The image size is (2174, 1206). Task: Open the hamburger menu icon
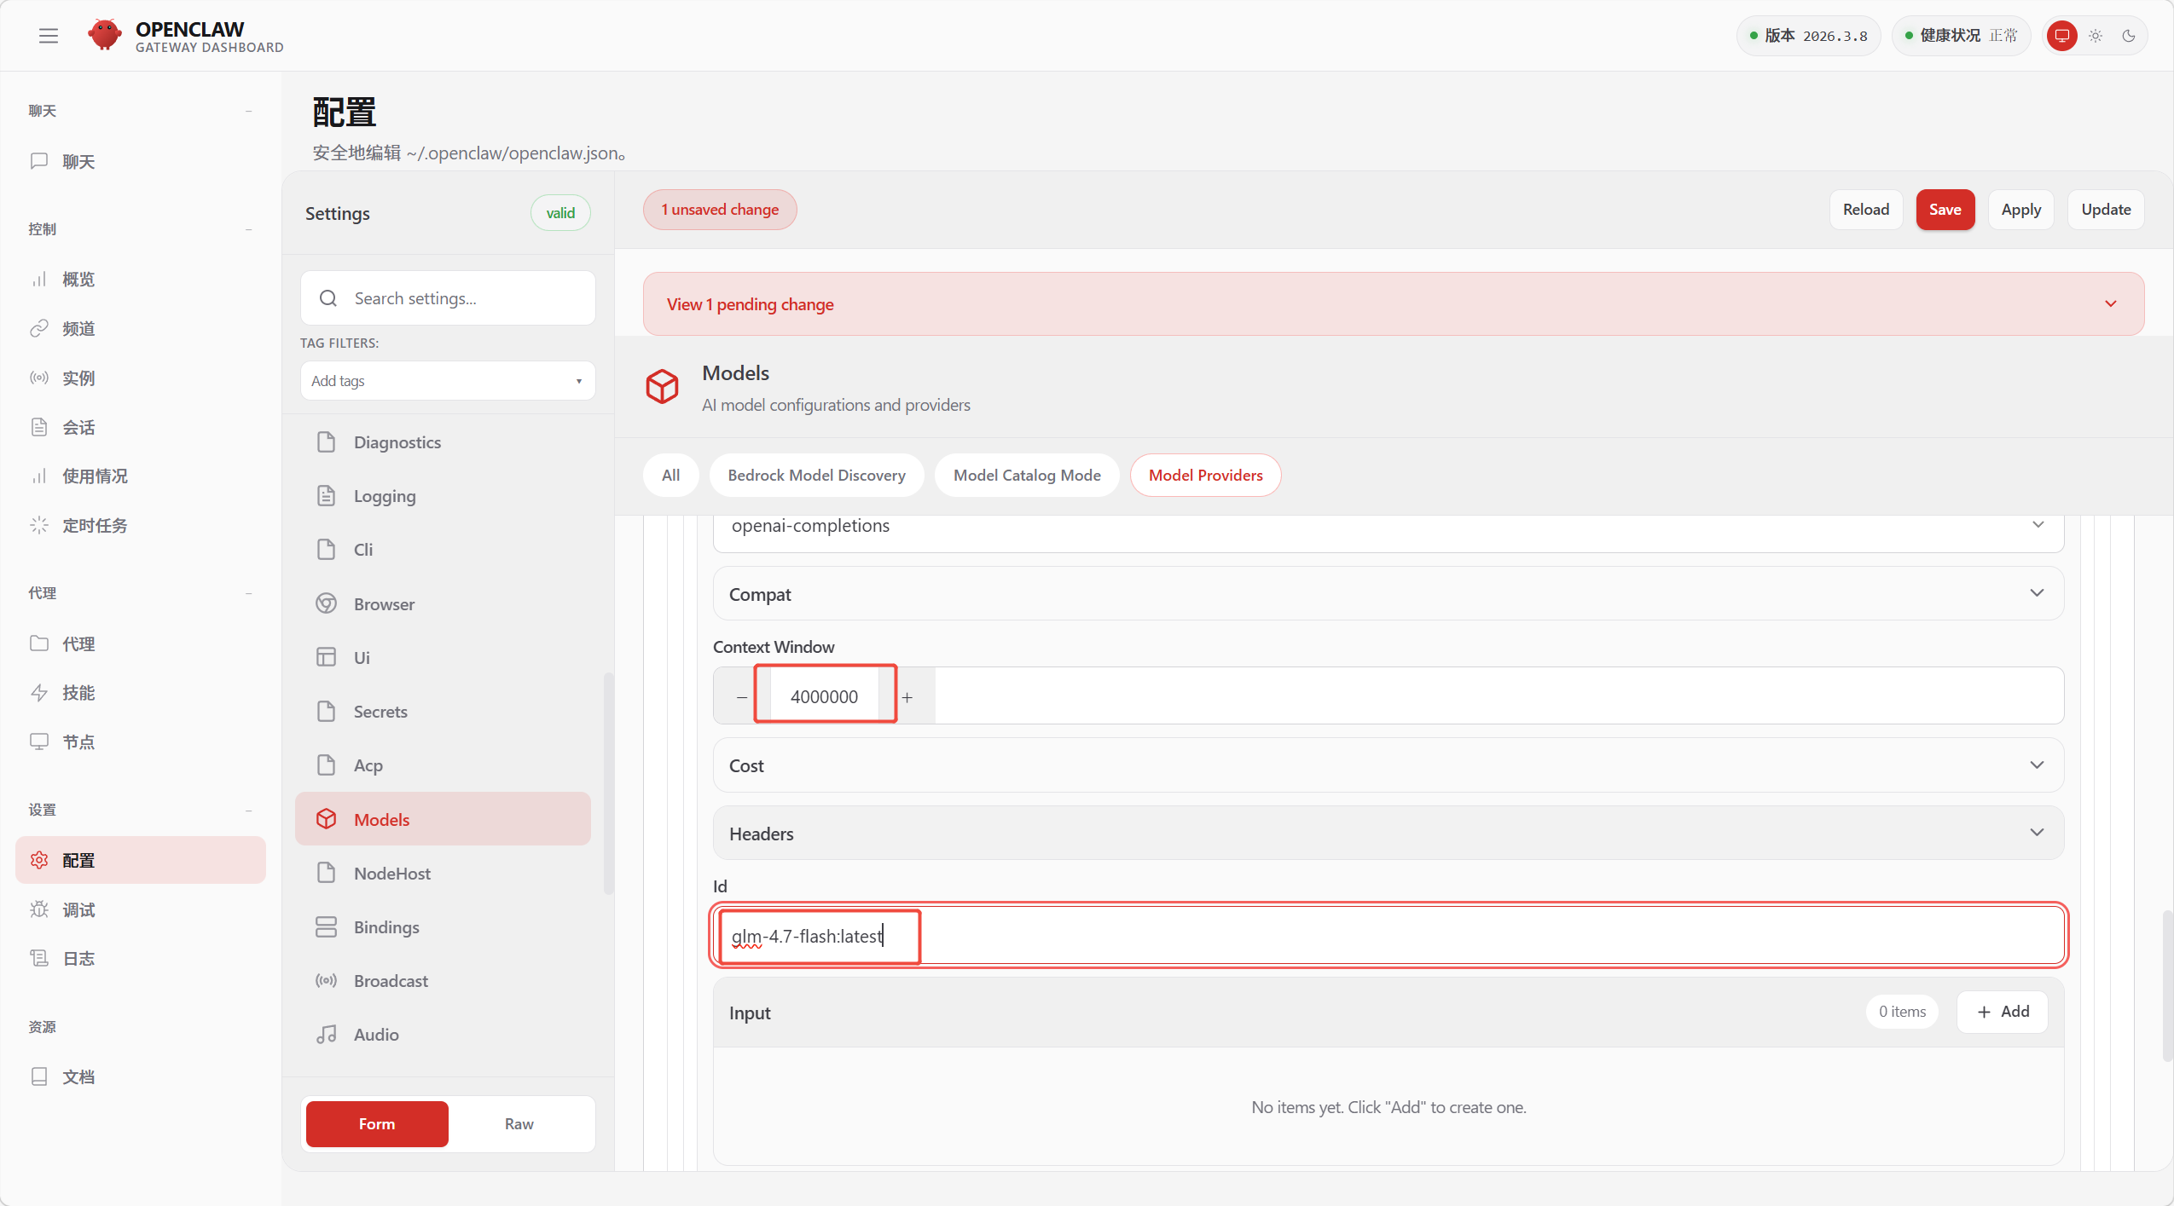(49, 36)
